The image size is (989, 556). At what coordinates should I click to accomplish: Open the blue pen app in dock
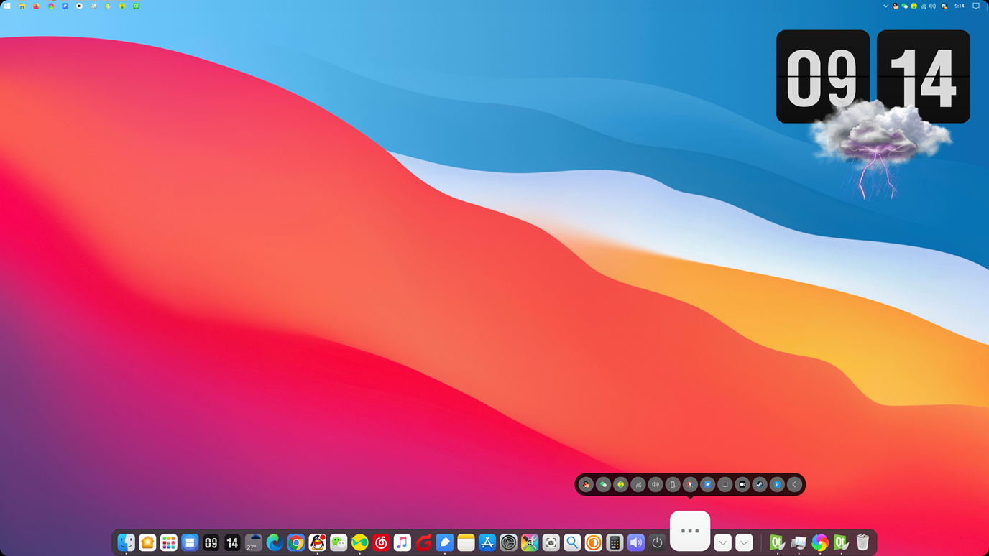point(444,542)
